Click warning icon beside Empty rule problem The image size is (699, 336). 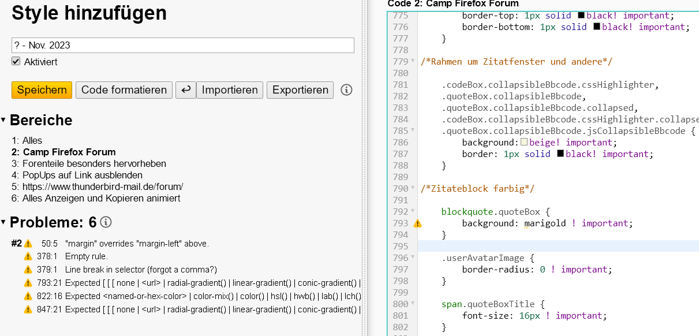click(x=28, y=256)
